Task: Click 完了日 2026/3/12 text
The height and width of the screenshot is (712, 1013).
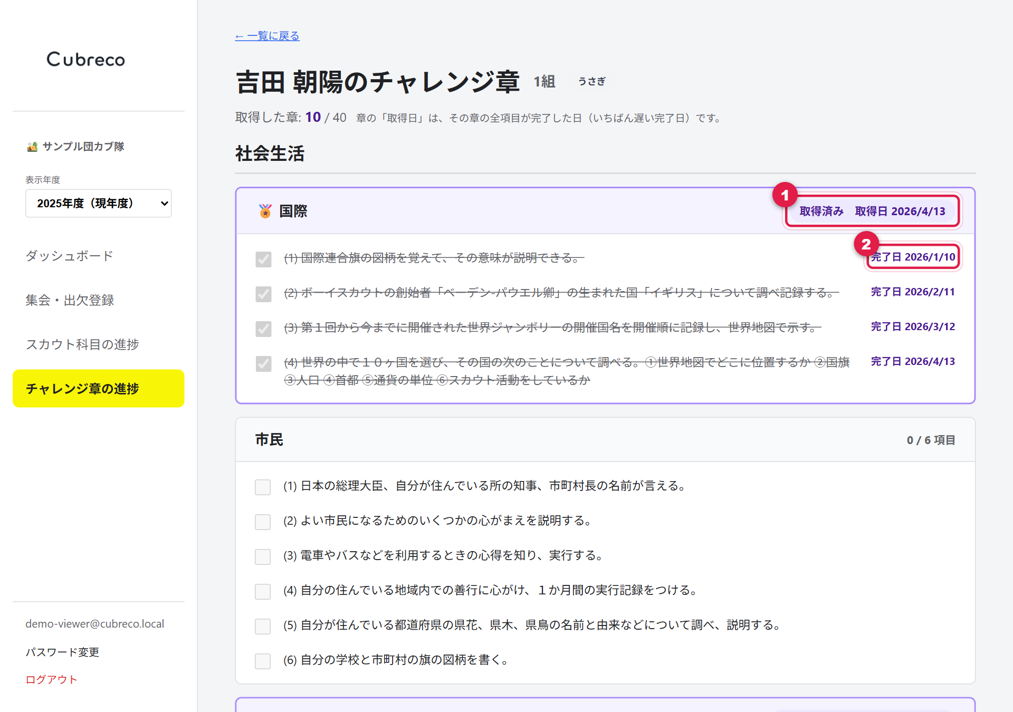Action: coord(913,326)
